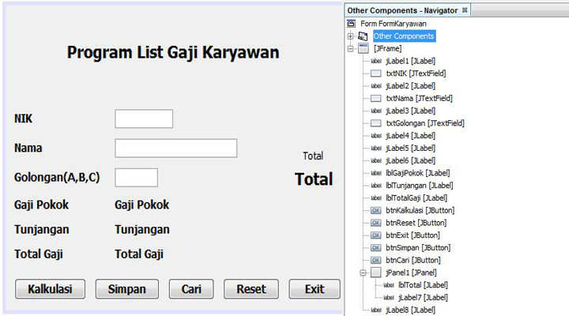
Task: Collapse the jPanel1 tree node
Action: (x=363, y=273)
